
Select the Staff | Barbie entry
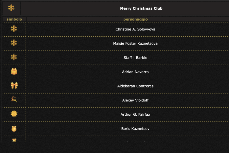135,58
